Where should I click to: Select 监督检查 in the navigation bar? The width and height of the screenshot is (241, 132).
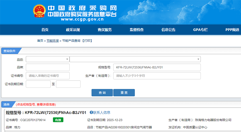[x=136, y=30]
